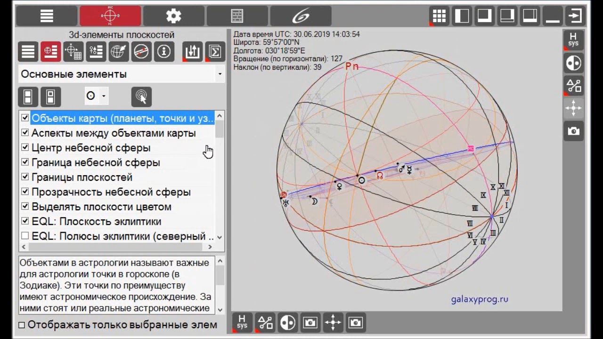
Task: Switch to the left-panel split layout
Action: pos(462,16)
